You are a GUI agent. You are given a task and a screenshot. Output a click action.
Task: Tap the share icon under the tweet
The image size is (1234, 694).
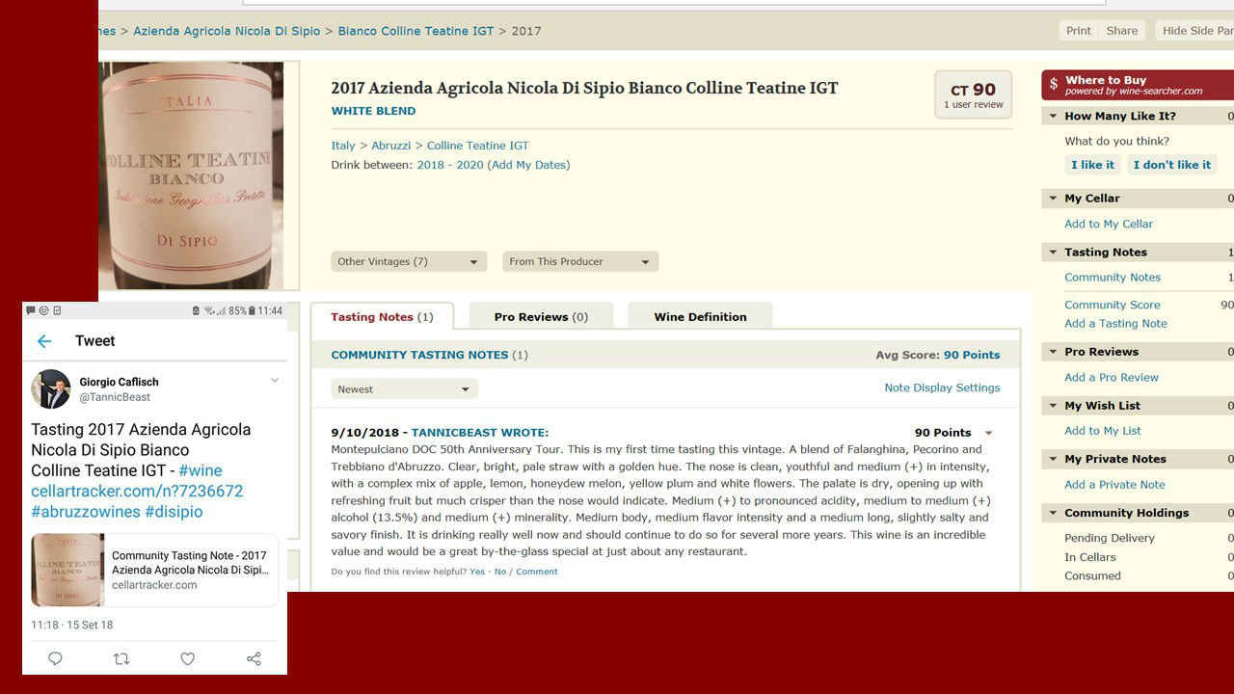(x=254, y=659)
